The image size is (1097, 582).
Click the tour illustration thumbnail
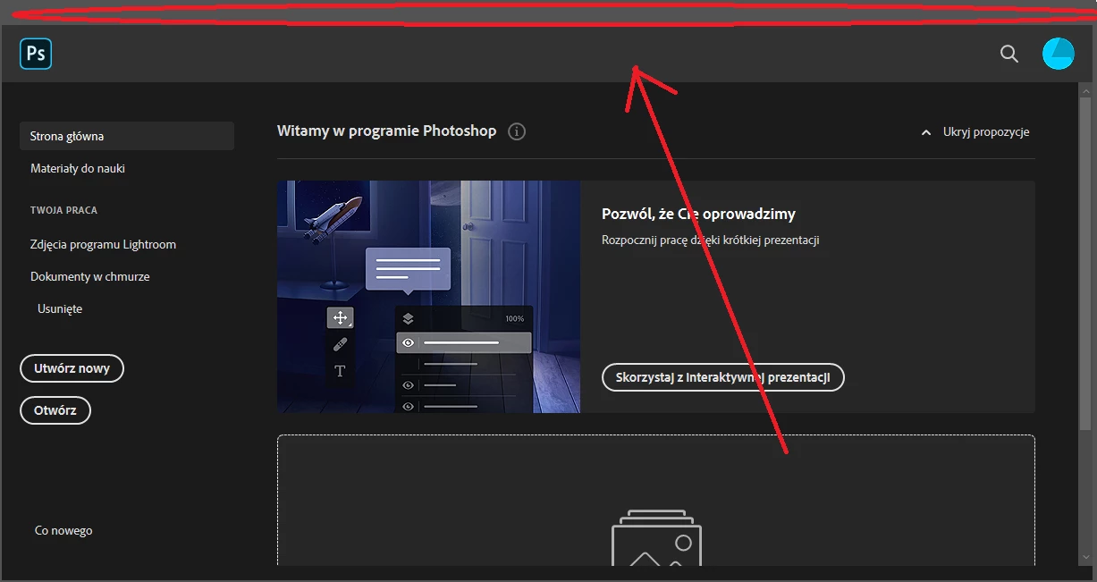point(429,297)
